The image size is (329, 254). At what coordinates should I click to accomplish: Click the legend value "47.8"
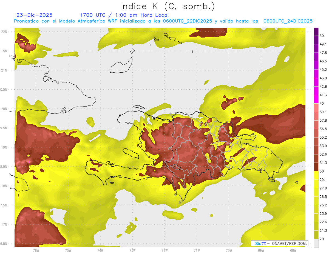[324, 53]
